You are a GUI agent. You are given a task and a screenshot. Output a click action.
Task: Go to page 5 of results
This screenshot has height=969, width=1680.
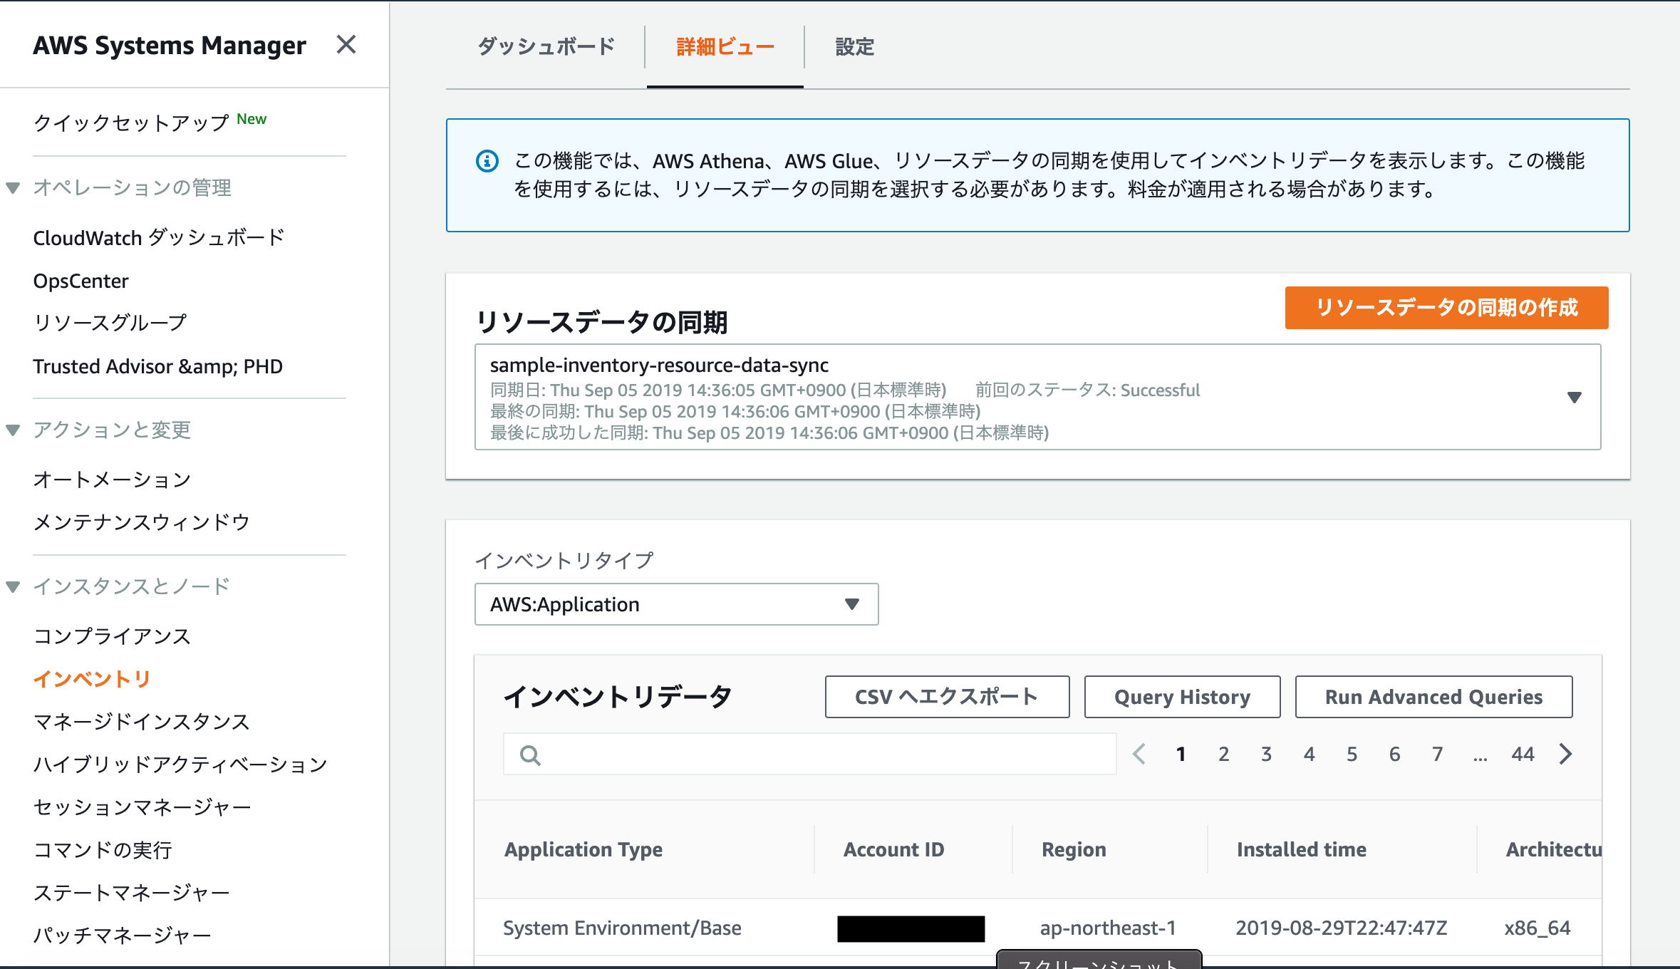1352,754
